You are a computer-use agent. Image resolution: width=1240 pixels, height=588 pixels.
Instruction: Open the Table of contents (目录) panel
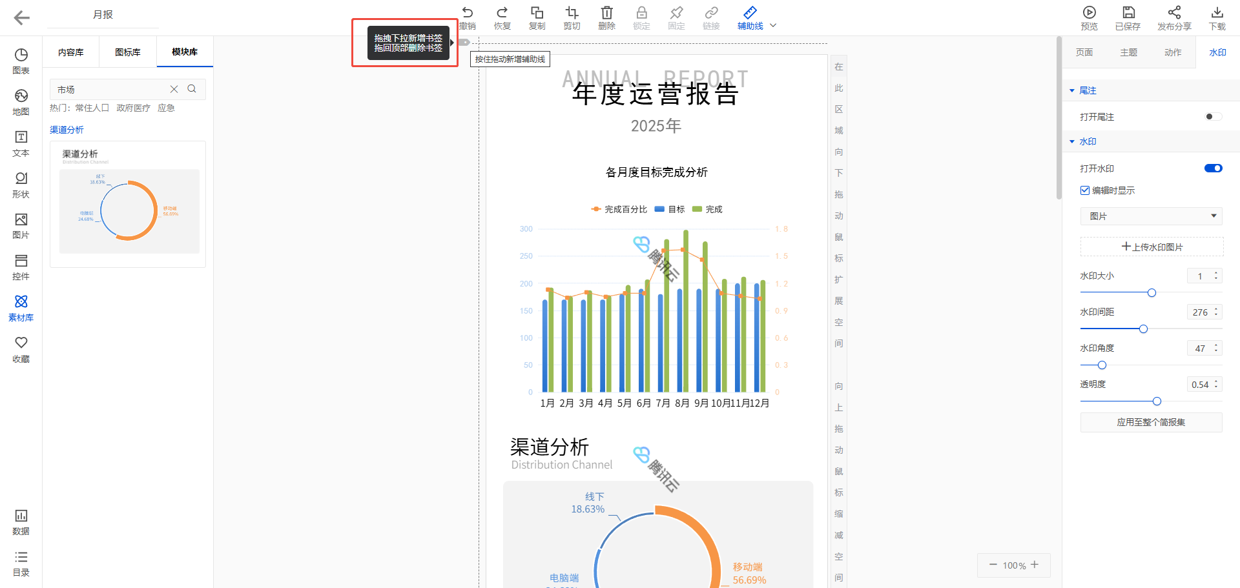tap(21, 563)
